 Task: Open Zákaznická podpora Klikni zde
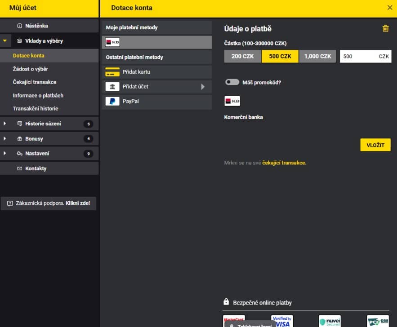pyautogui.click(x=49, y=203)
